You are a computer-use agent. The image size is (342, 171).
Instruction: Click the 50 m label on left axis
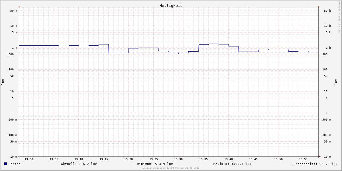tap(14, 142)
